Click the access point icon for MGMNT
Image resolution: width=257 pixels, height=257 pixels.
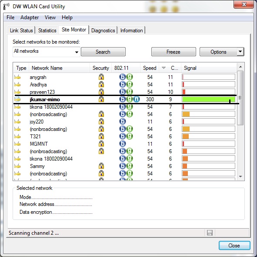(x=17, y=144)
